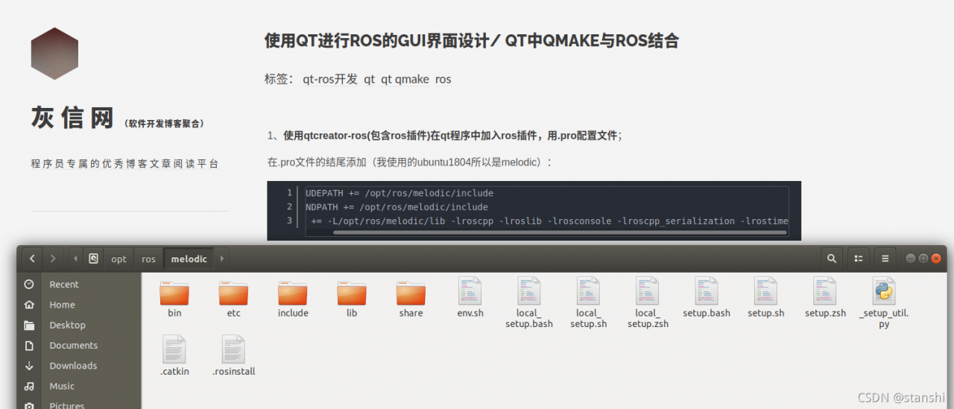
Task: Select the setup.sh file icon
Action: coord(766,291)
